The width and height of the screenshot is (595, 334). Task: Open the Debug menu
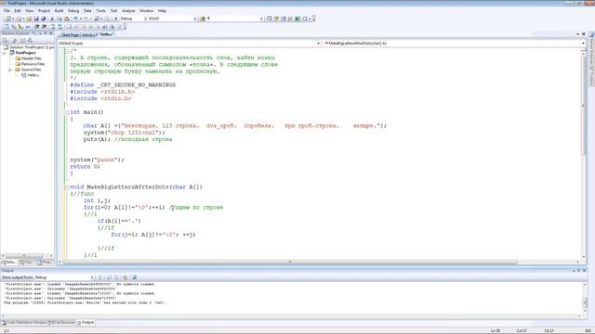point(73,10)
